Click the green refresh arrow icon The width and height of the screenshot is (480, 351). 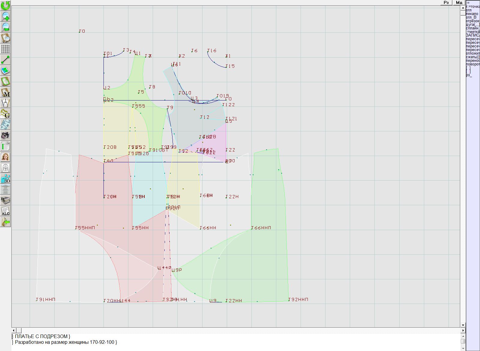[x=5, y=5]
